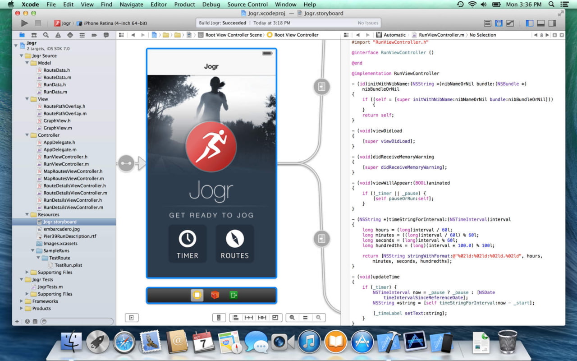Screen dimensions: 577x361
Task: Toggle the Navigator panel visibility
Action: (x=530, y=23)
